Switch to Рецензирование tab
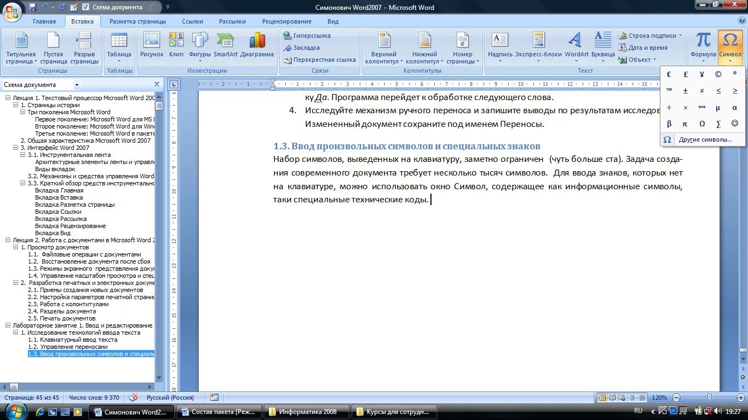The height and width of the screenshot is (420, 748). click(x=287, y=21)
